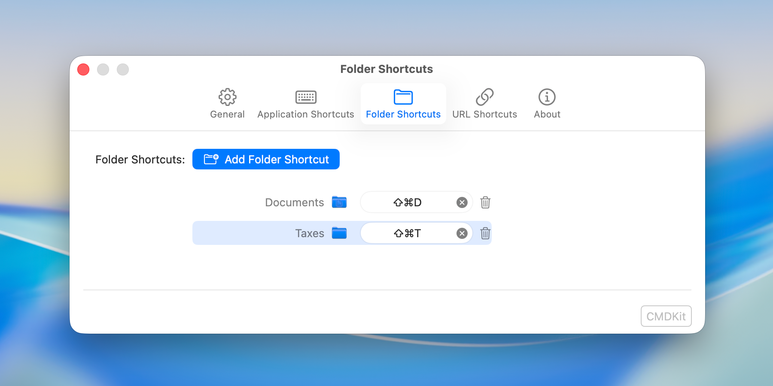Delete the Taxes shortcut with trash icon
This screenshot has height=386, width=773.
[485, 233]
